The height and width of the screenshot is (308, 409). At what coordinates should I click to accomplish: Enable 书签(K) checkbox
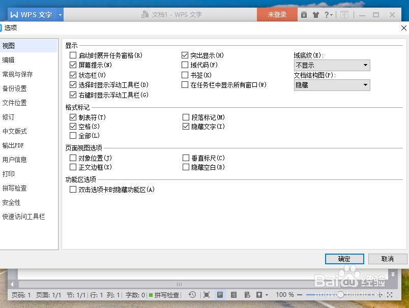(185, 75)
